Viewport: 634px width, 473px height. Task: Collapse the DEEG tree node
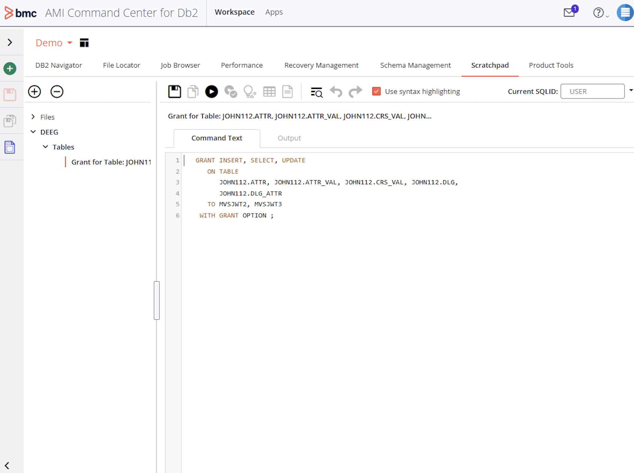pos(33,132)
